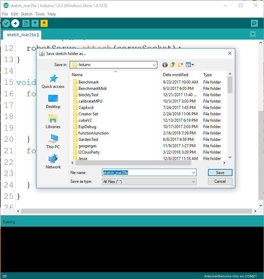Open the View Menu icon in dialog
Viewport: 264px width, 279px height.
point(190,65)
